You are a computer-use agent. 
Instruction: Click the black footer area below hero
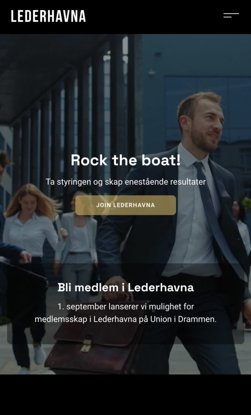click(125, 394)
